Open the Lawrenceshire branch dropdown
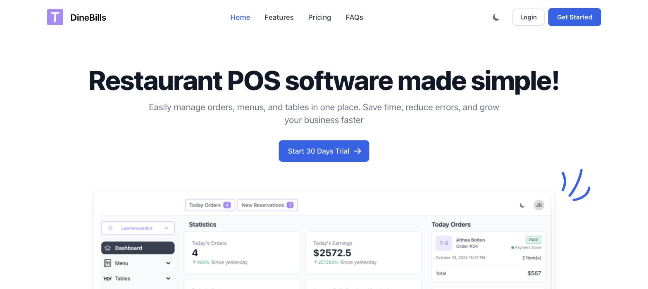Image resolution: width=648 pixels, height=289 pixels. (x=138, y=228)
